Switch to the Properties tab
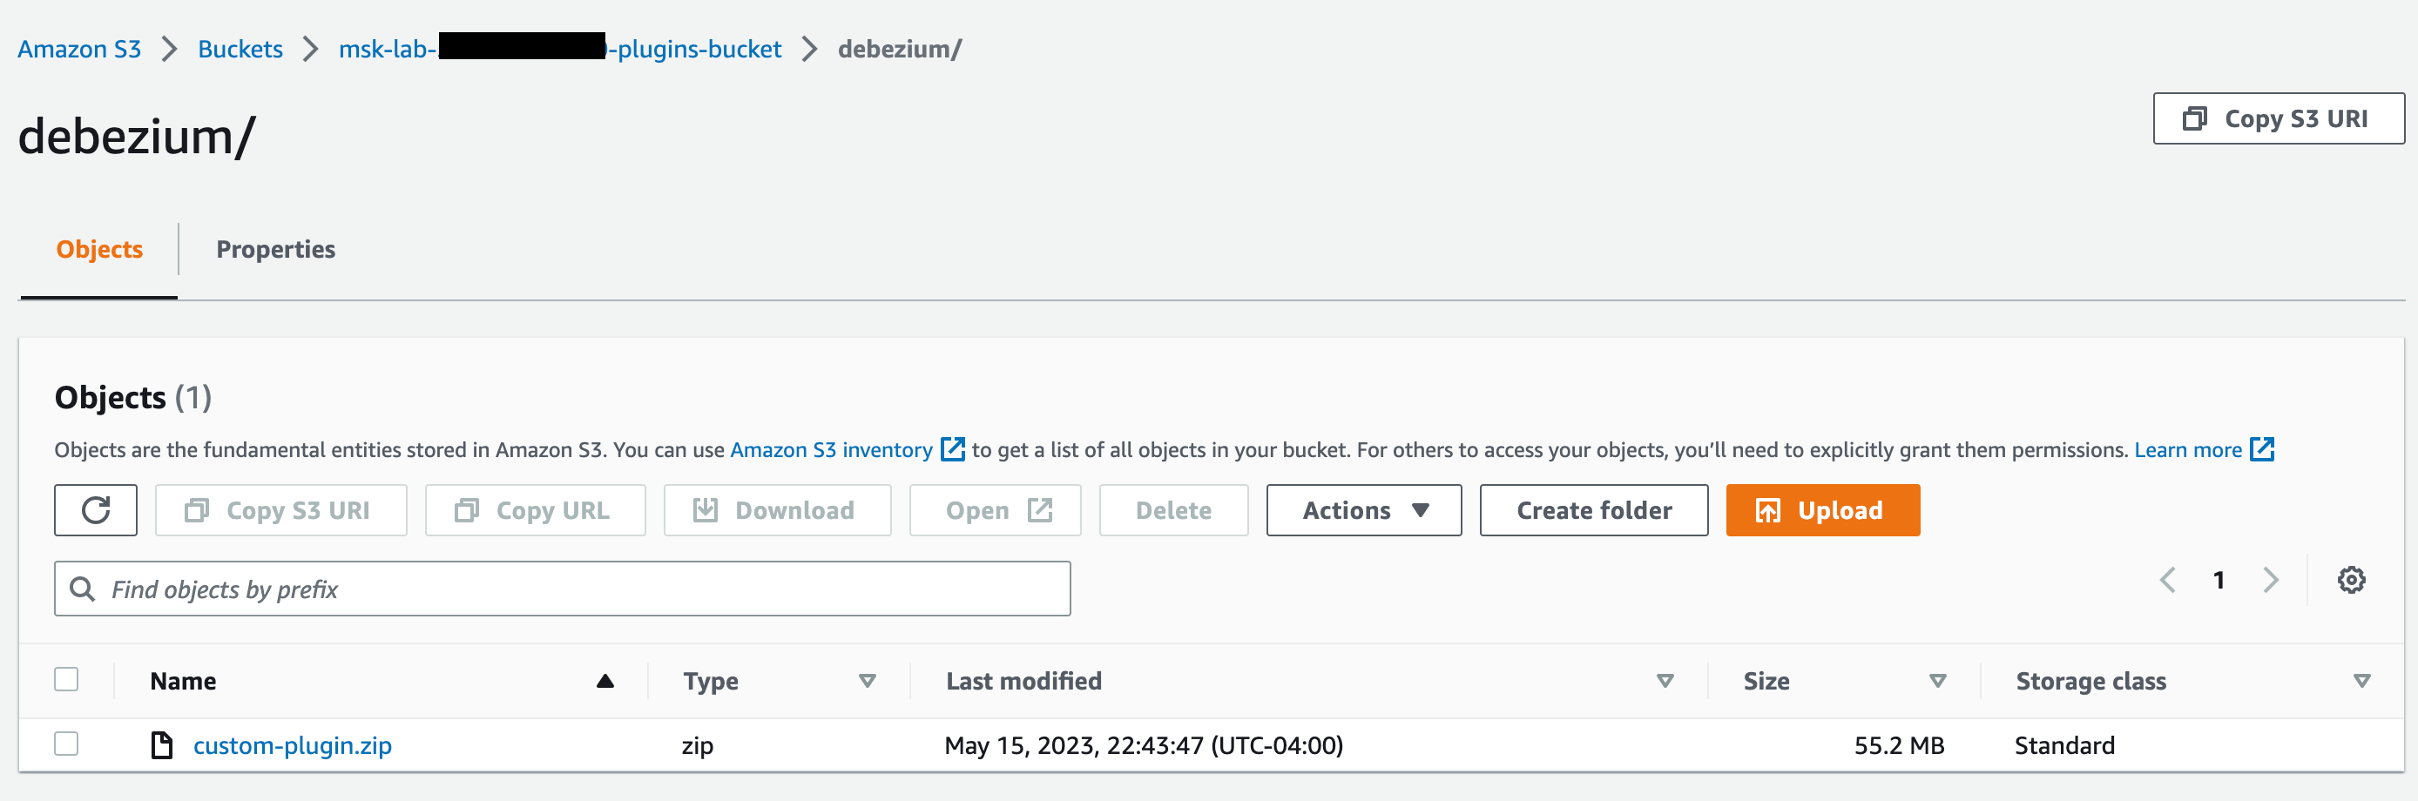The image size is (2418, 801). click(x=275, y=248)
